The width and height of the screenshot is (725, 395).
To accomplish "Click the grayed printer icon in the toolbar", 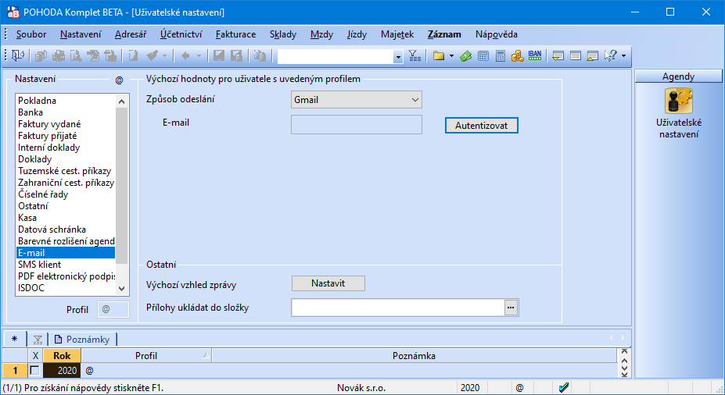I will tap(58, 56).
